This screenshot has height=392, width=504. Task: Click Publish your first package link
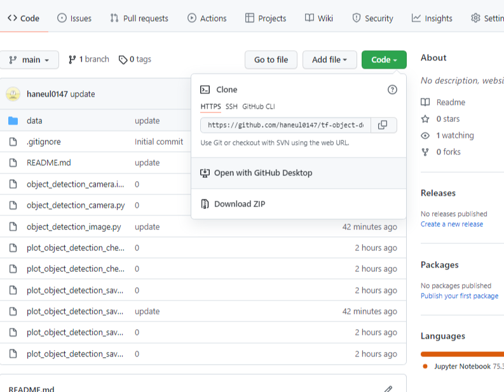click(460, 296)
